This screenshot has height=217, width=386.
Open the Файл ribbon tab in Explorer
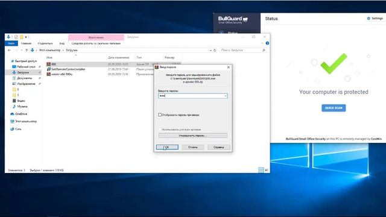pos(11,43)
